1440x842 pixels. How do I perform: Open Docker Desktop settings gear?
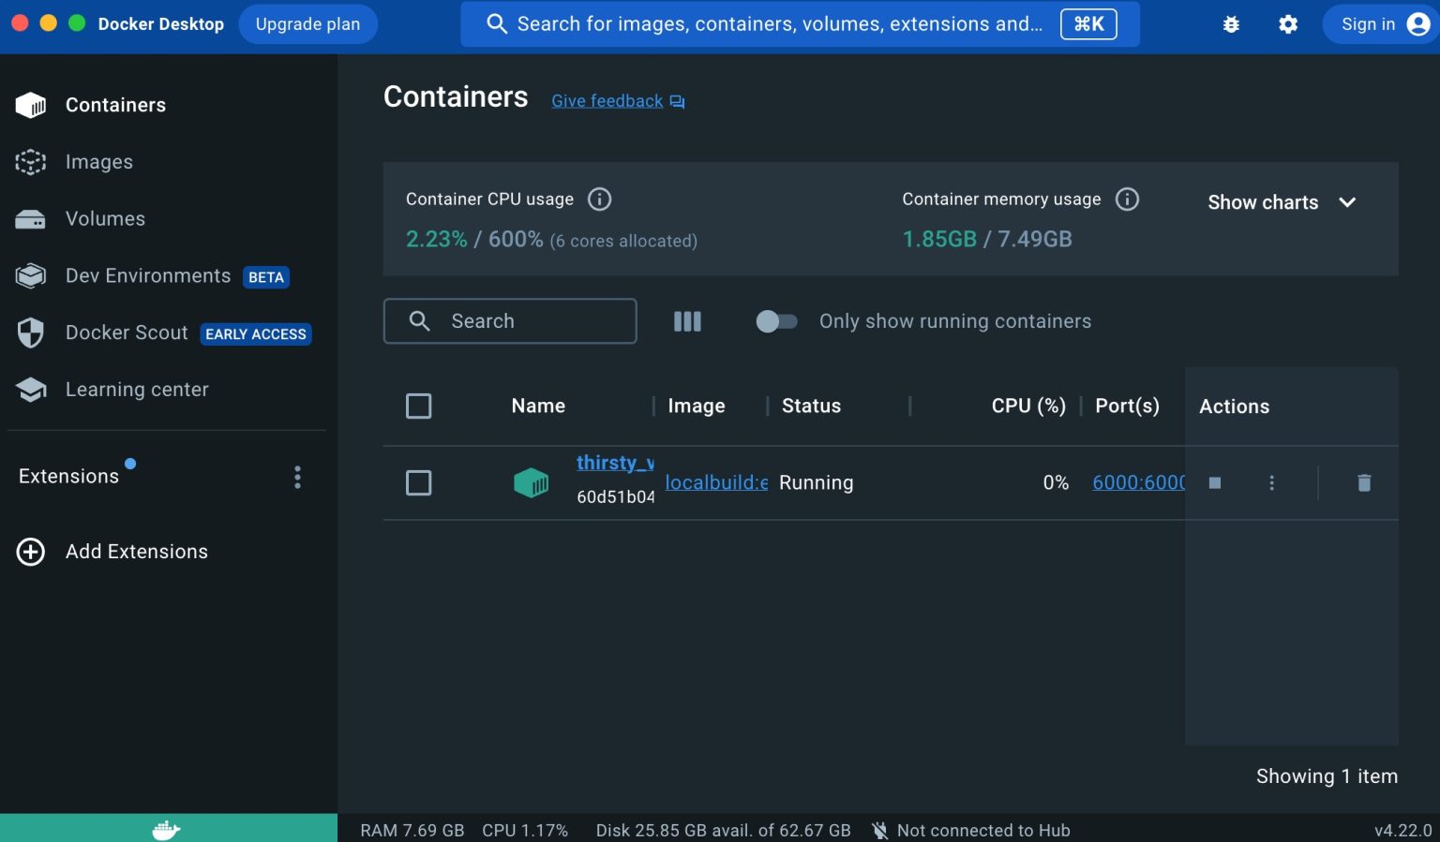click(1288, 23)
